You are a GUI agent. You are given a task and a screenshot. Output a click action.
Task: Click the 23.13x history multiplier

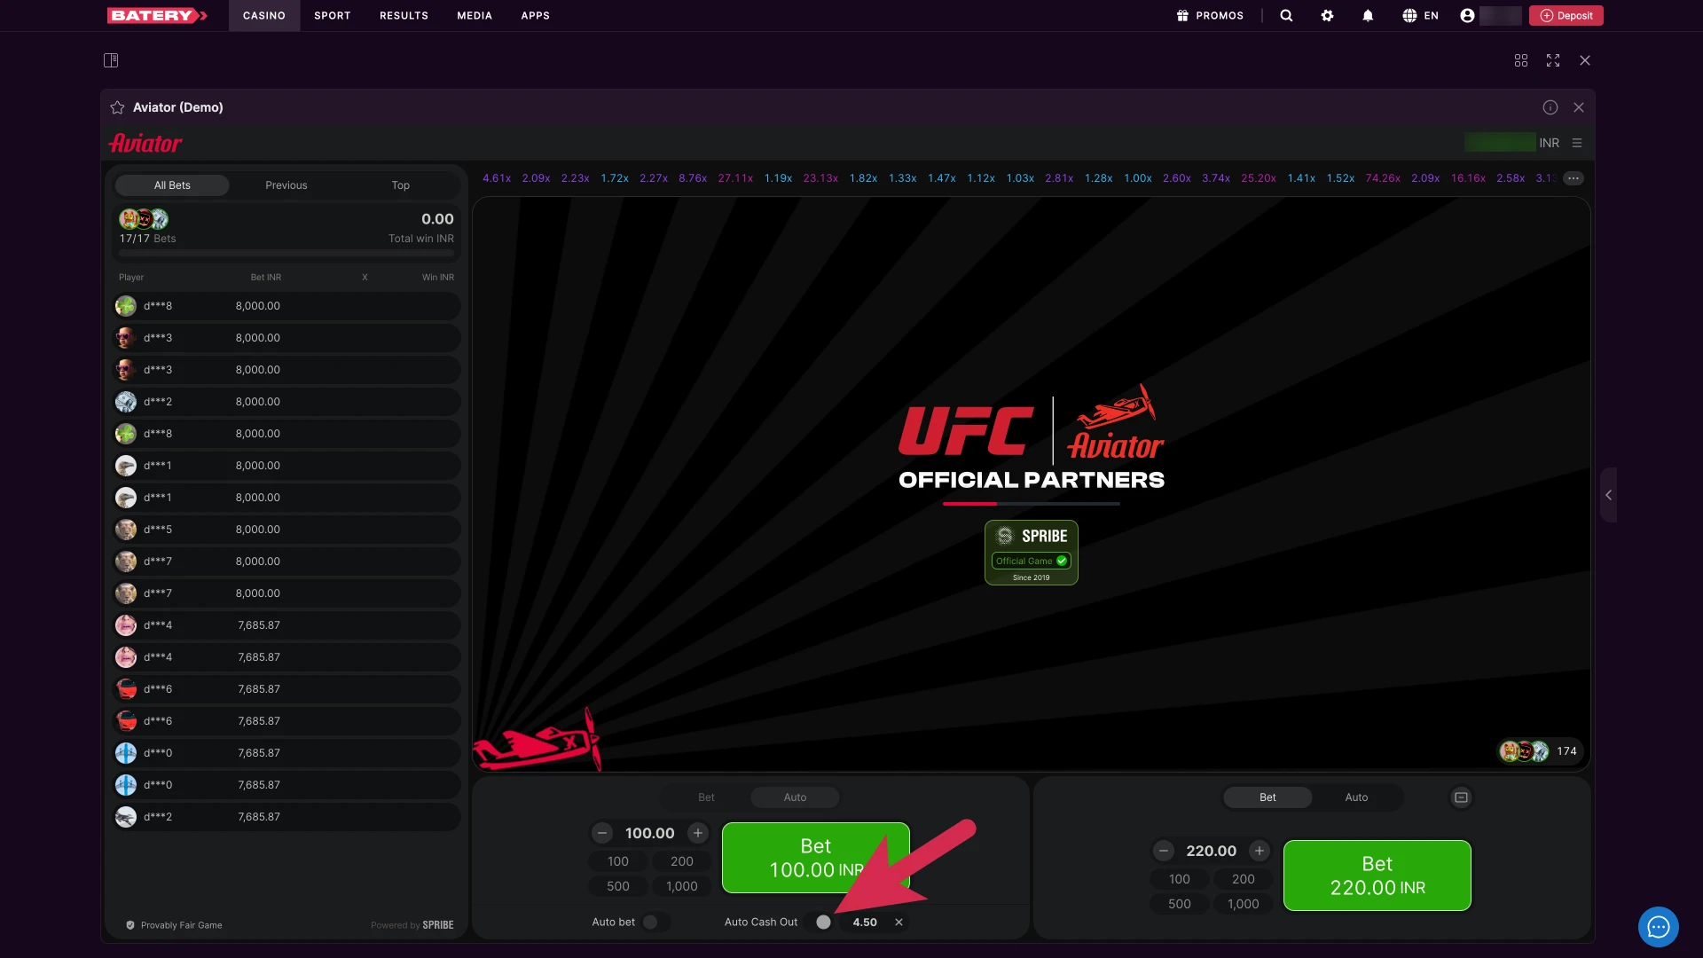820,178
